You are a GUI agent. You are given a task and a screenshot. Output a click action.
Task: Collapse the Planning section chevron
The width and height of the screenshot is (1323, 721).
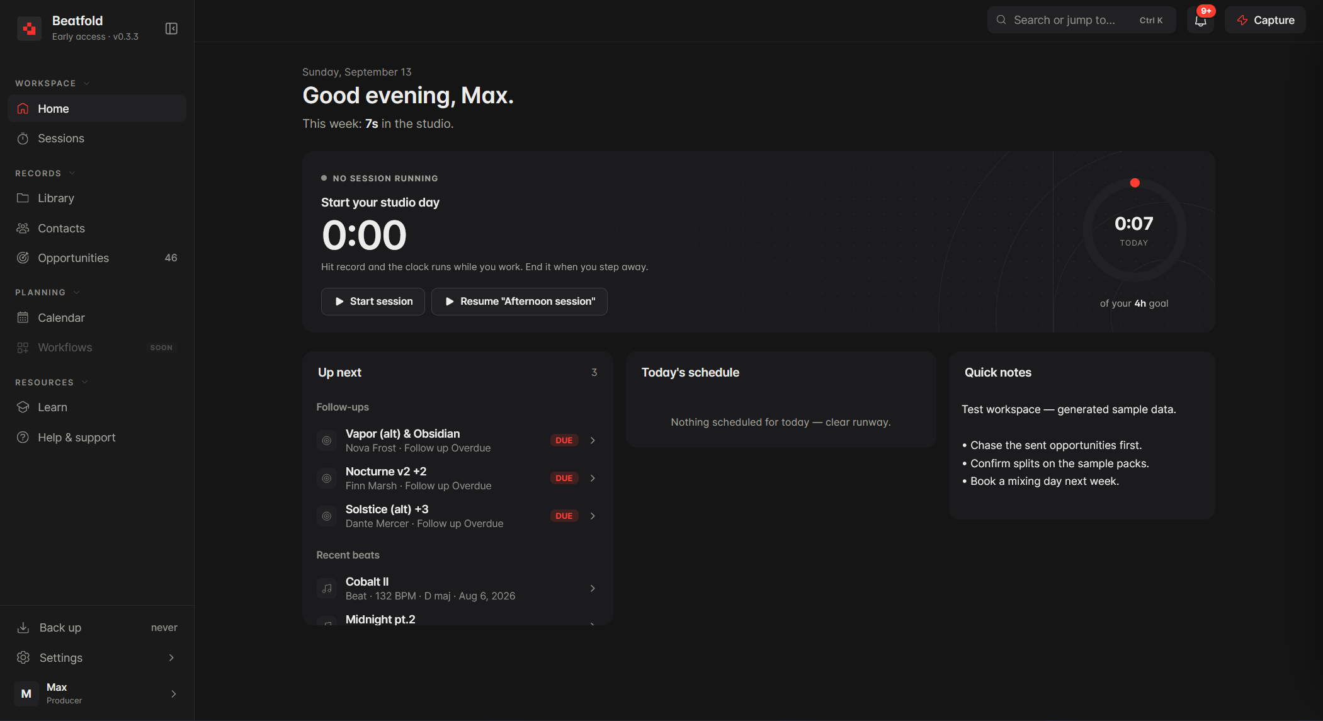(x=76, y=292)
